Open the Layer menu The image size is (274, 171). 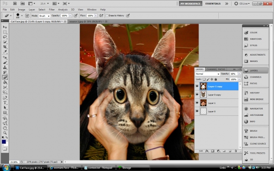point(32,10)
